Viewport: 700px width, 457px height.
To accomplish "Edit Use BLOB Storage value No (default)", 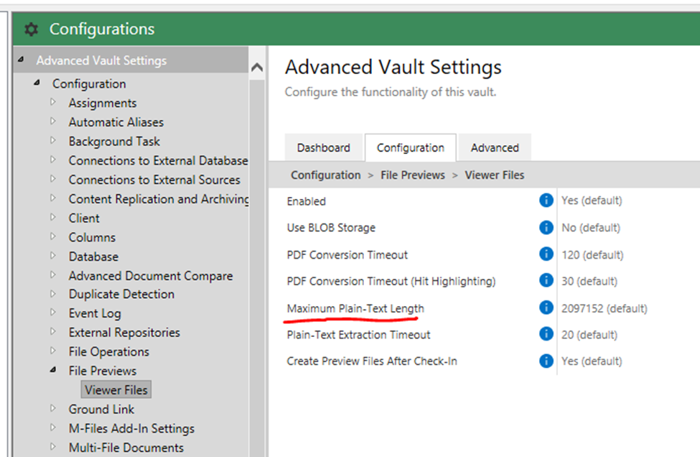I will point(591,228).
